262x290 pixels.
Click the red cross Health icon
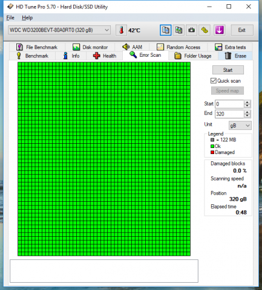click(97, 56)
